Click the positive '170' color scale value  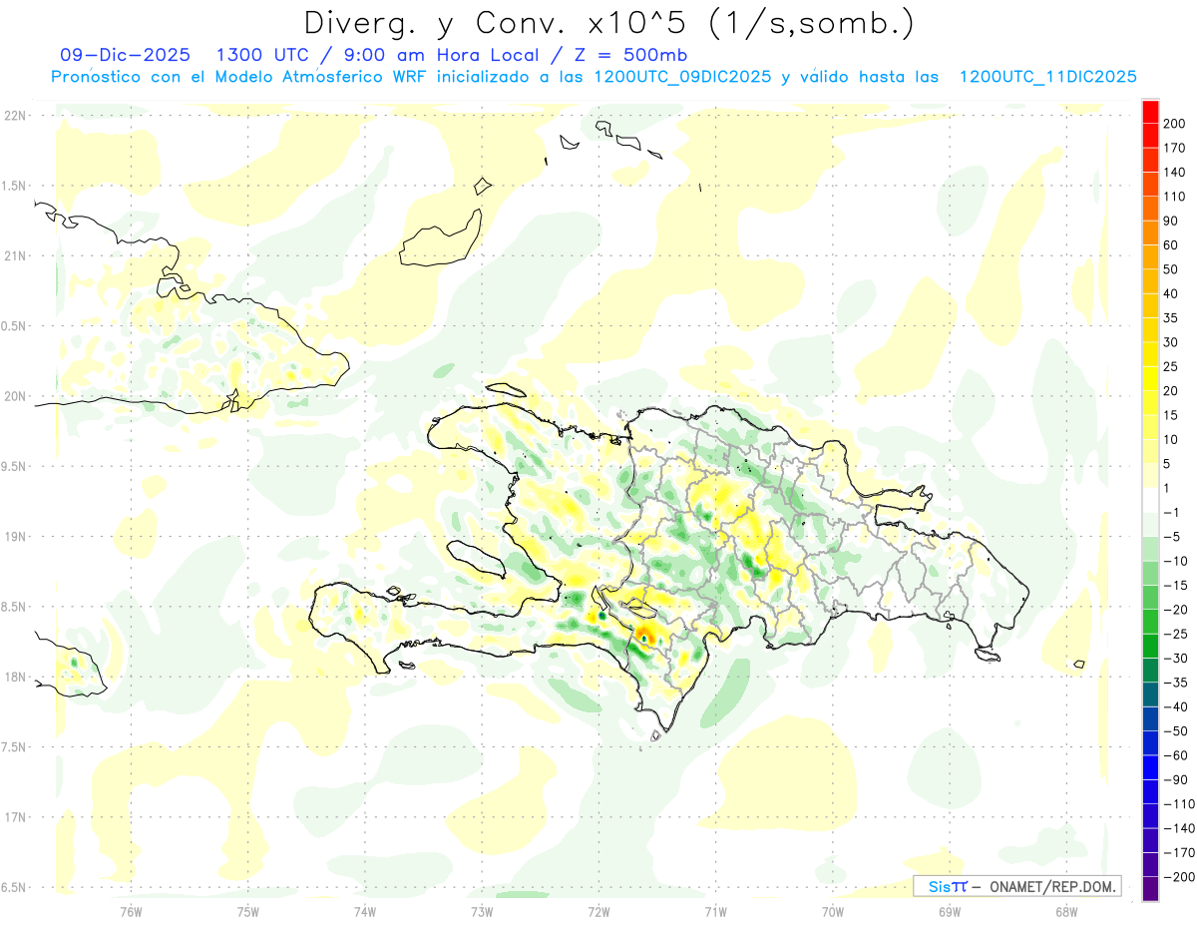(1174, 148)
